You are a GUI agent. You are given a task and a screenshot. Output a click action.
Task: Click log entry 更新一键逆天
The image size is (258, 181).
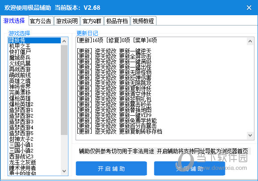[114, 51]
